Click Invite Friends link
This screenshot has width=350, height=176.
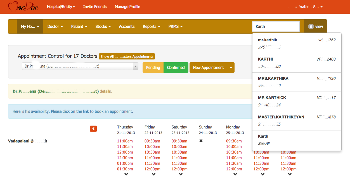coord(95,7)
